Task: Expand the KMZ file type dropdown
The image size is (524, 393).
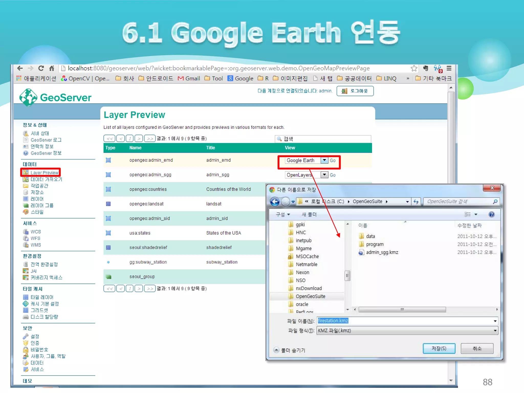Action: [x=495, y=331]
